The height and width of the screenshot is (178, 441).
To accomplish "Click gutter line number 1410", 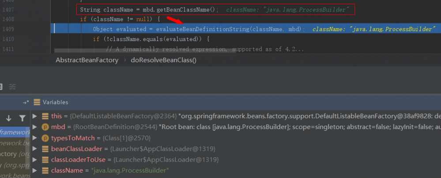I will 8,39.
